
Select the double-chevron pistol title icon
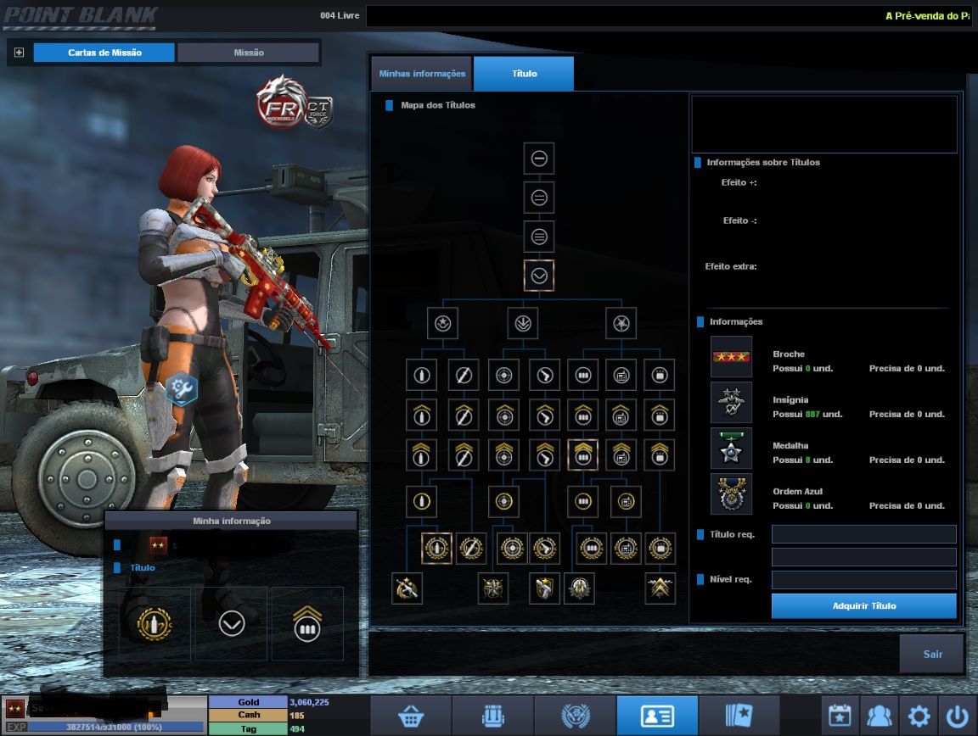[544, 455]
